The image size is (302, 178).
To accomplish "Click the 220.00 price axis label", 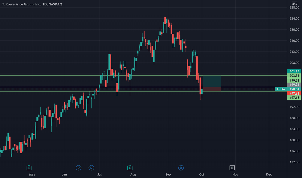I will point(295,30).
